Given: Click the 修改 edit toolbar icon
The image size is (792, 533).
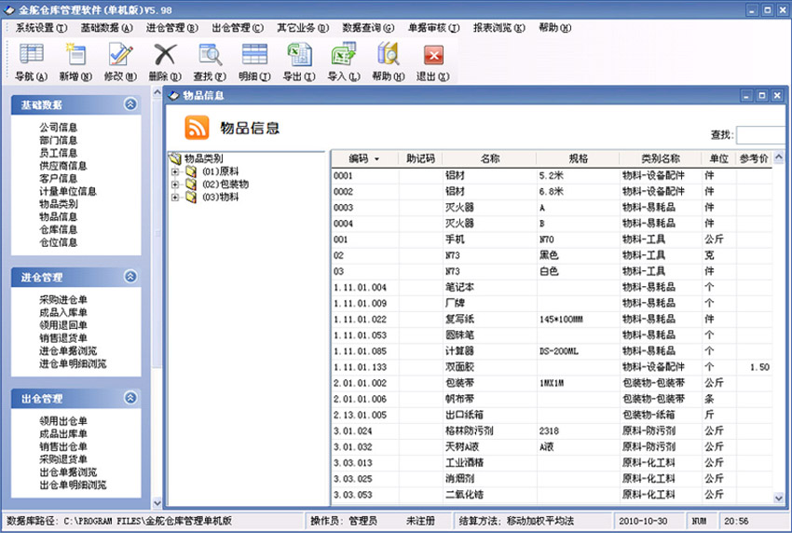Looking at the screenshot, I should (x=121, y=54).
